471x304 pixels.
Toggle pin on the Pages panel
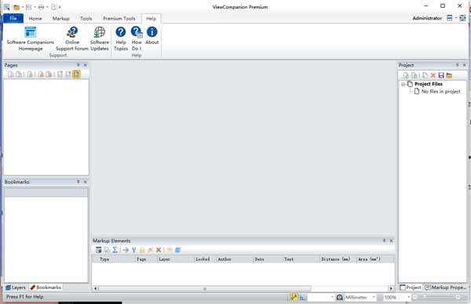coord(78,65)
